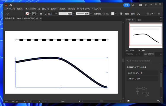Open the 書式(T) menu
This screenshot has width=166, height=106.
click(45, 9)
